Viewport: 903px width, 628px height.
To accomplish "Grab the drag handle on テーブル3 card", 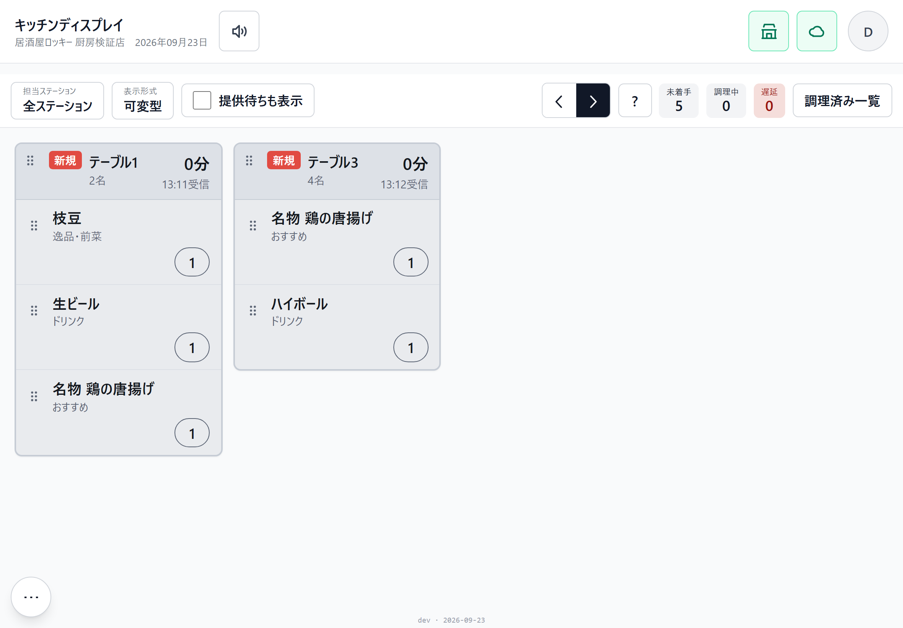I will click(x=249, y=160).
